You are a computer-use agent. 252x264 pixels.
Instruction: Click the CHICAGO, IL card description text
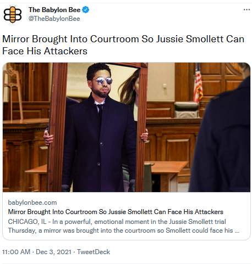pyautogui.click(x=124, y=226)
